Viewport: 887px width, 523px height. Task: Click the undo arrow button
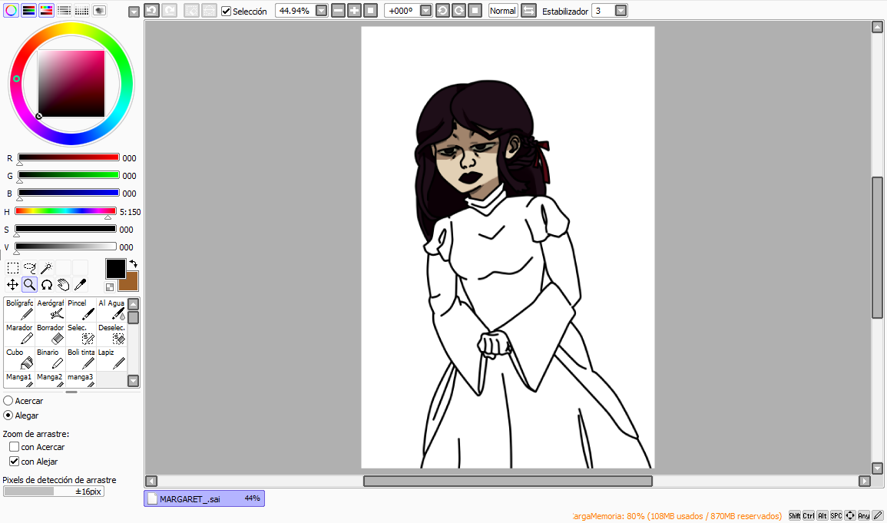(x=151, y=10)
